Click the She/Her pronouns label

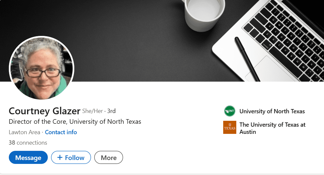92,111
